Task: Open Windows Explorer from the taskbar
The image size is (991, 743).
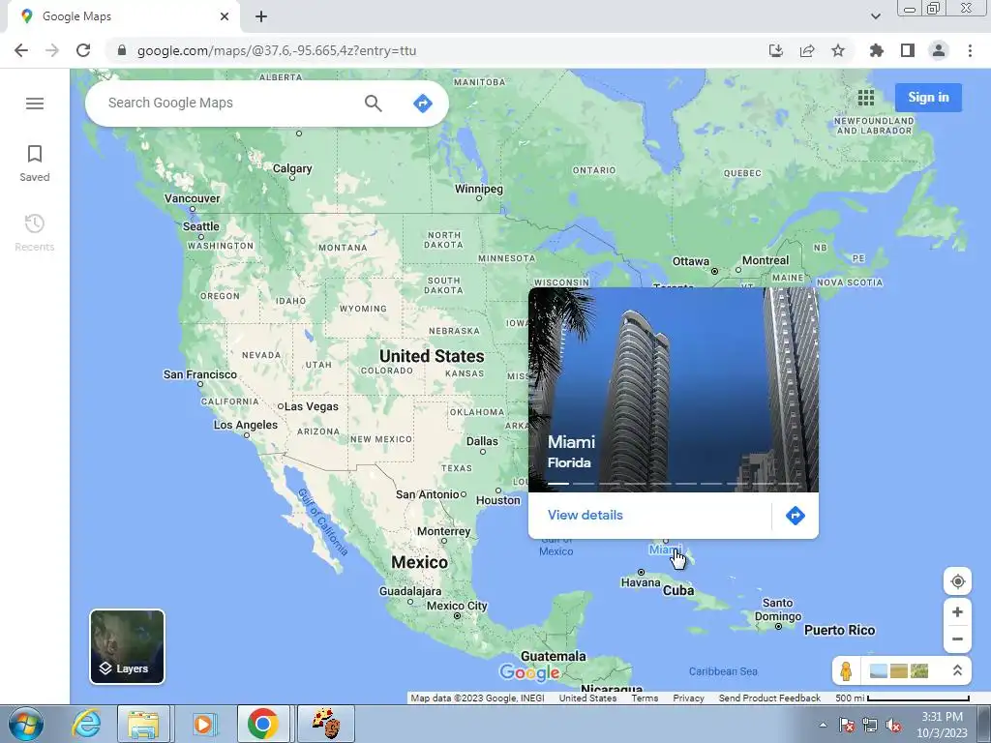Action: [143, 724]
